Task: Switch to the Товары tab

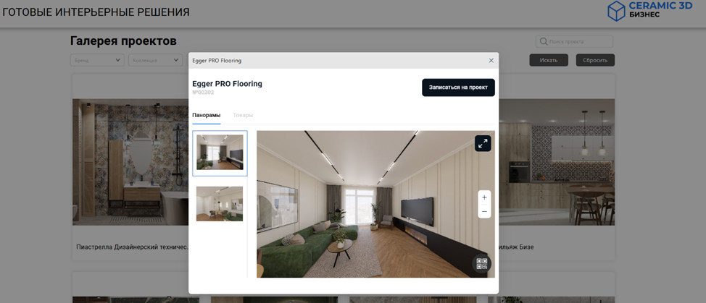Action: point(243,116)
